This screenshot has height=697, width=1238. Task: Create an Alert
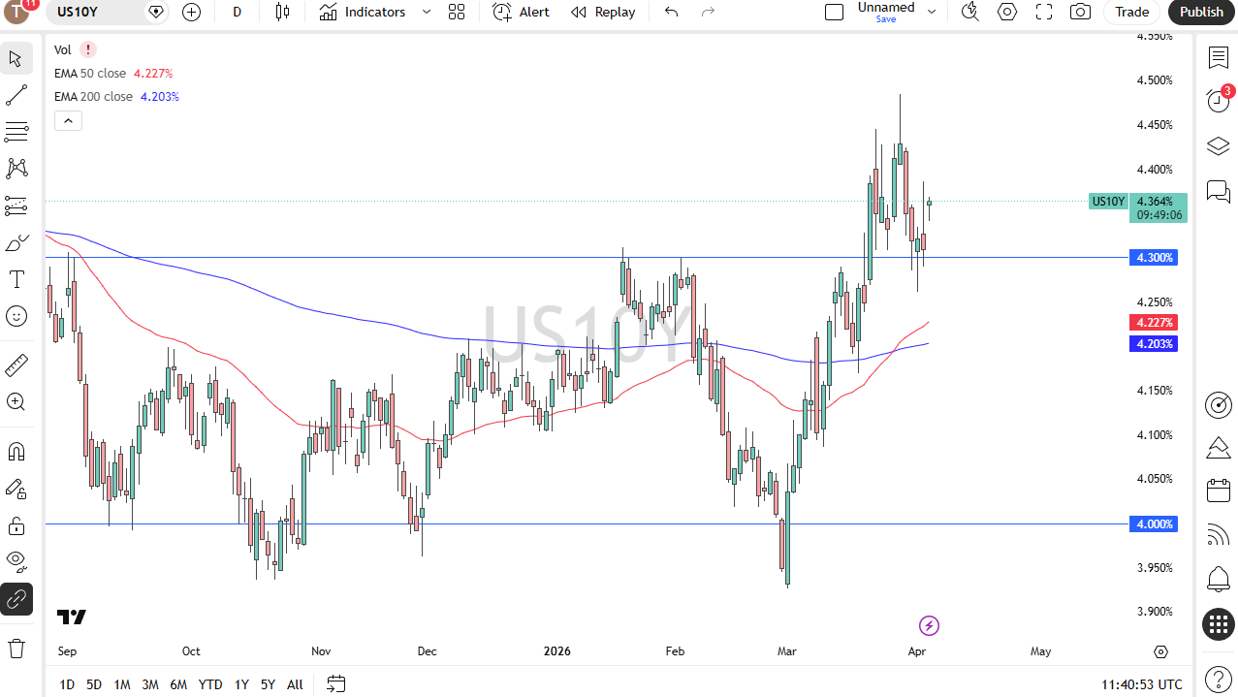pos(521,12)
